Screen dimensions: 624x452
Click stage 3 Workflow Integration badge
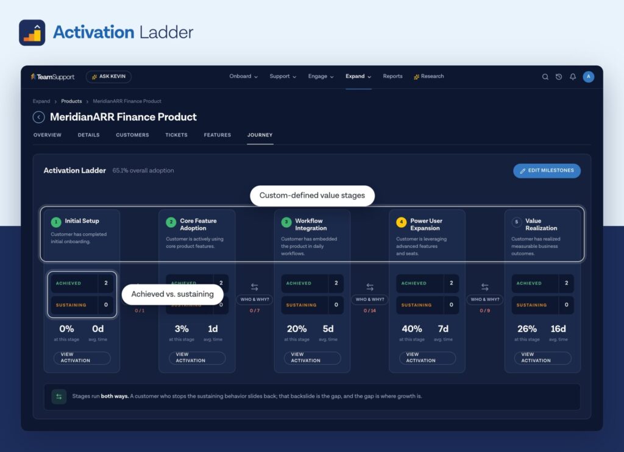click(286, 222)
